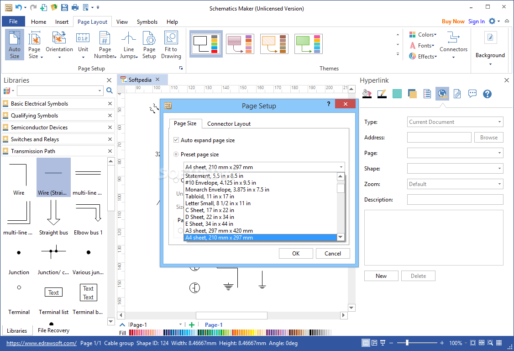Click the zoom slider handle in status bar

[407, 343]
